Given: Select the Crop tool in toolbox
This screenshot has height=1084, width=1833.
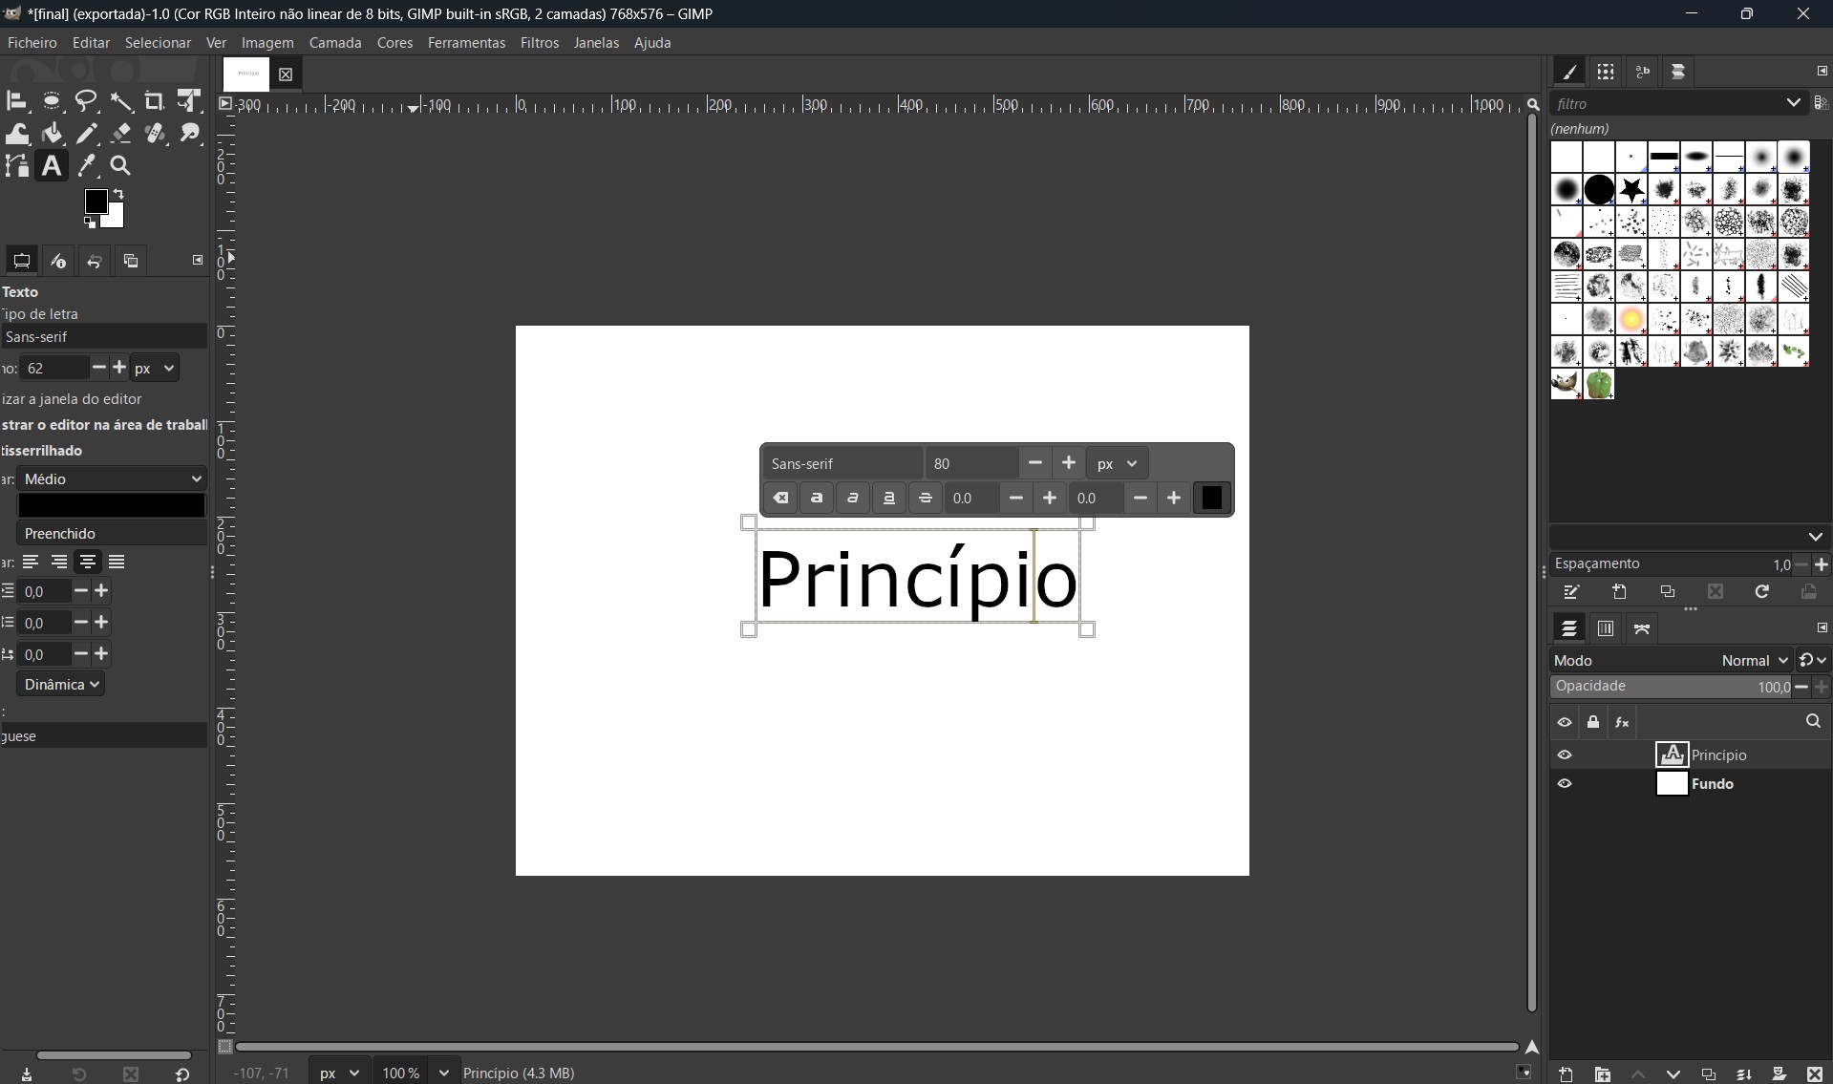Looking at the screenshot, I should coord(154,101).
